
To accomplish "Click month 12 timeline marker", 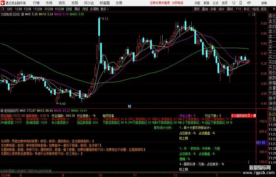I will pos(176,175).
